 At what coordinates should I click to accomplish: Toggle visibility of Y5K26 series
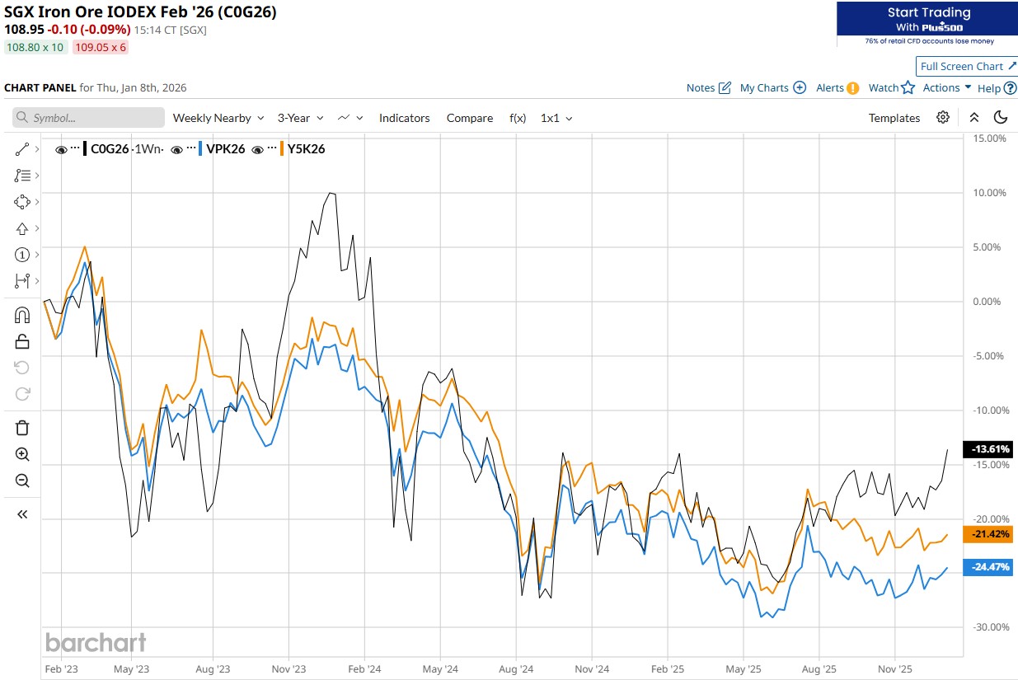pos(258,149)
